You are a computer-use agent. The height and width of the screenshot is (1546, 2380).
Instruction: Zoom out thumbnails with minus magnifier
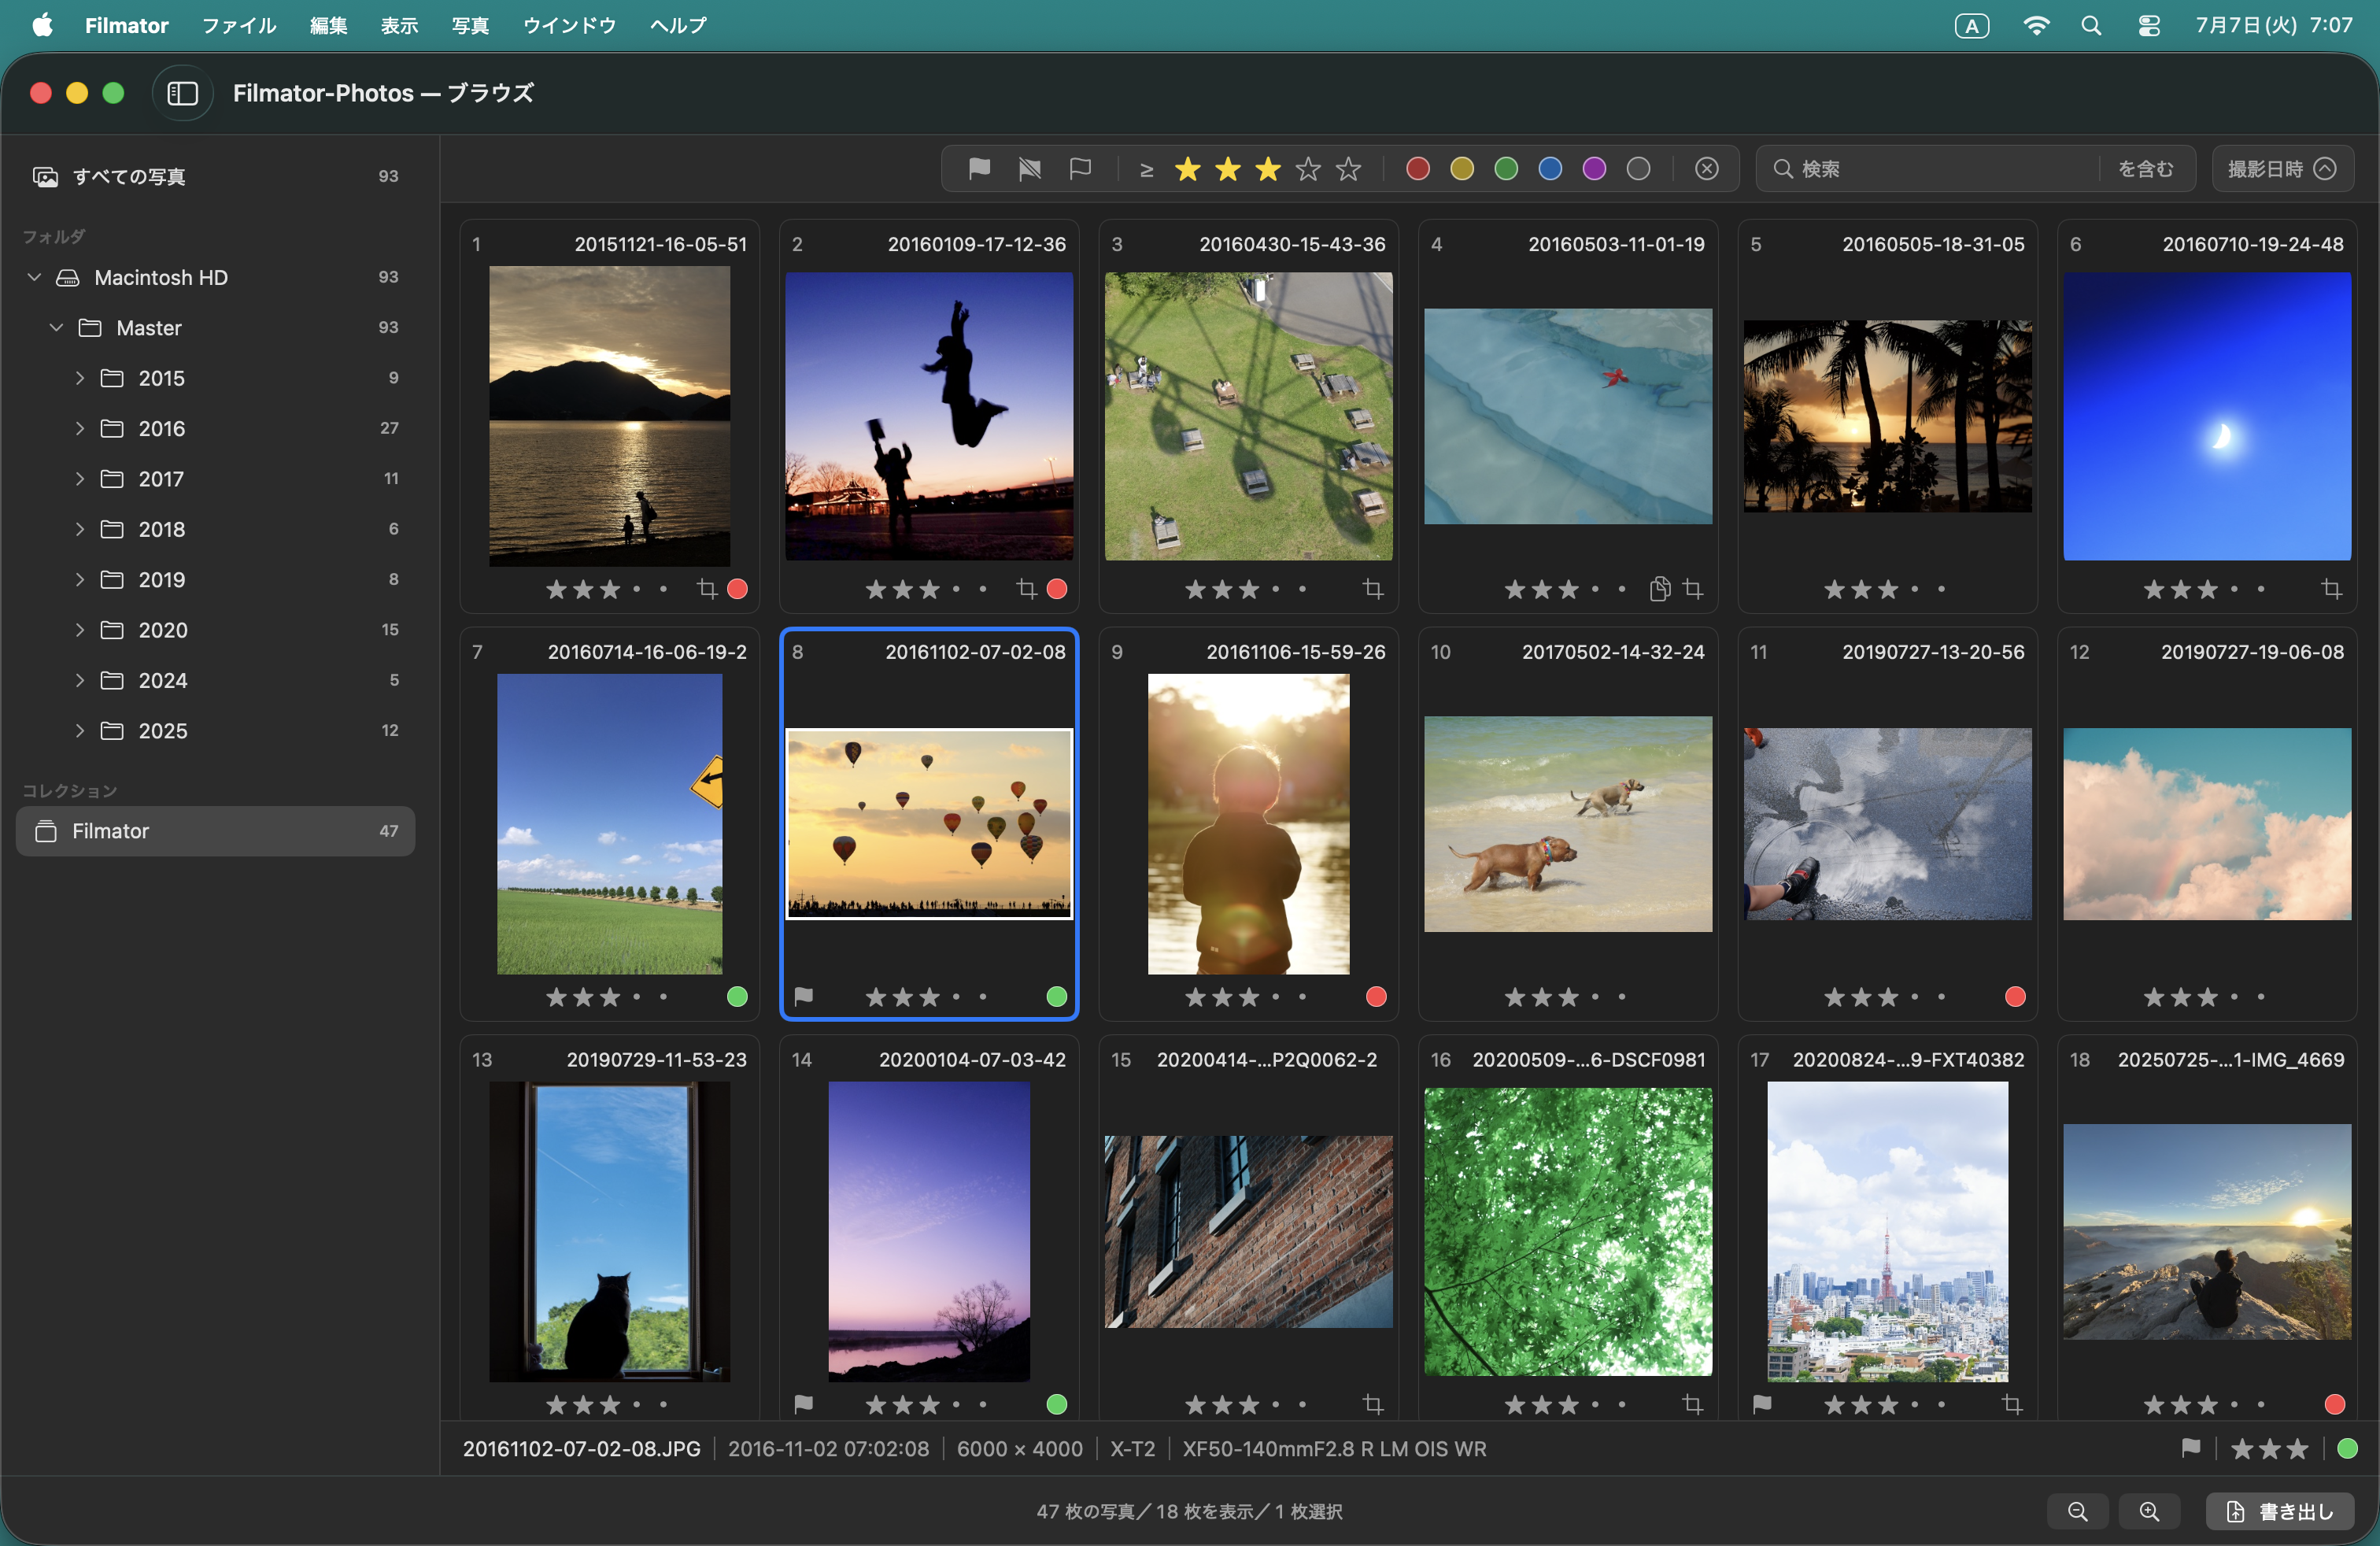coord(2077,1511)
